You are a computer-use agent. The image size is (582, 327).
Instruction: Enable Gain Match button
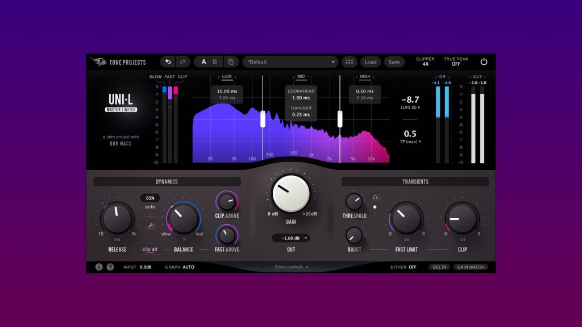(471, 267)
